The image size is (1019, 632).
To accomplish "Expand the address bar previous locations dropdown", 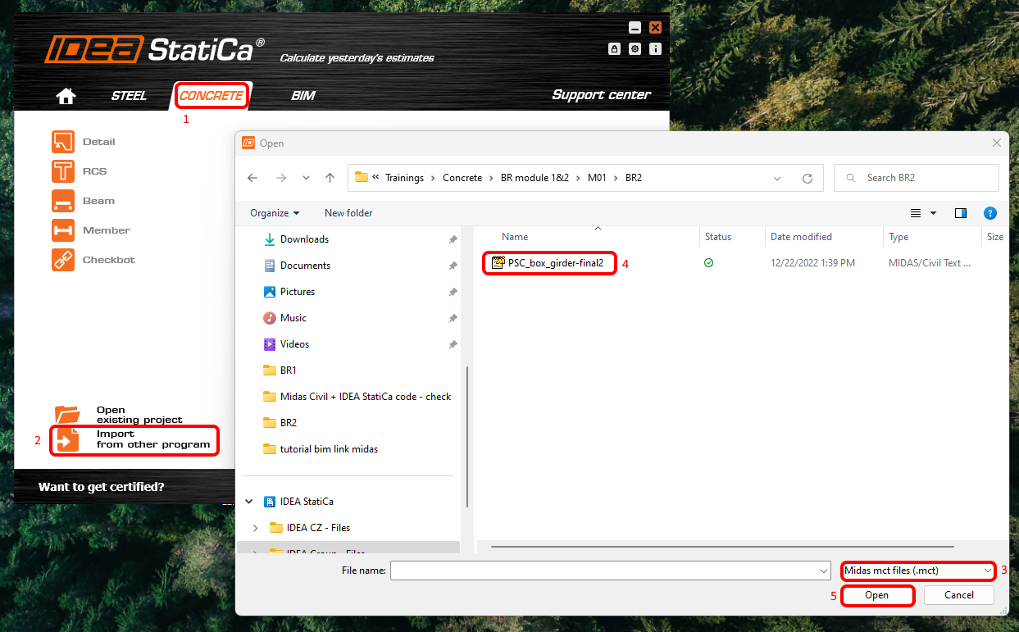I will pyautogui.click(x=777, y=178).
